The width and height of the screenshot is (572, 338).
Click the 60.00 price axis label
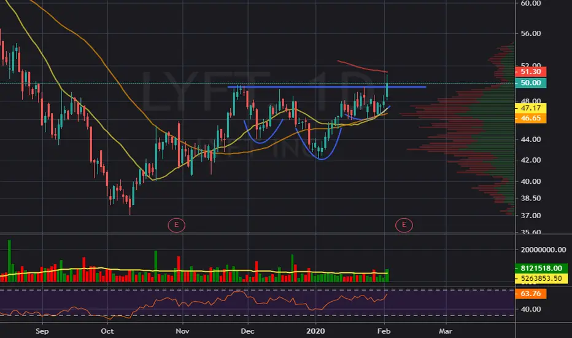coord(531,3)
